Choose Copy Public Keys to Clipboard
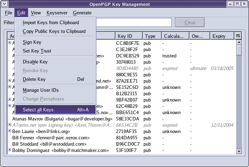249x167 pixels. click(x=55, y=31)
